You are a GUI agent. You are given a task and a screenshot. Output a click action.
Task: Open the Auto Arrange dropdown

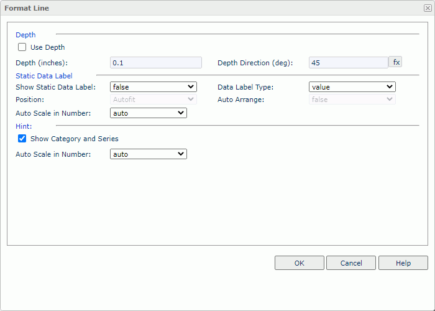click(x=352, y=100)
